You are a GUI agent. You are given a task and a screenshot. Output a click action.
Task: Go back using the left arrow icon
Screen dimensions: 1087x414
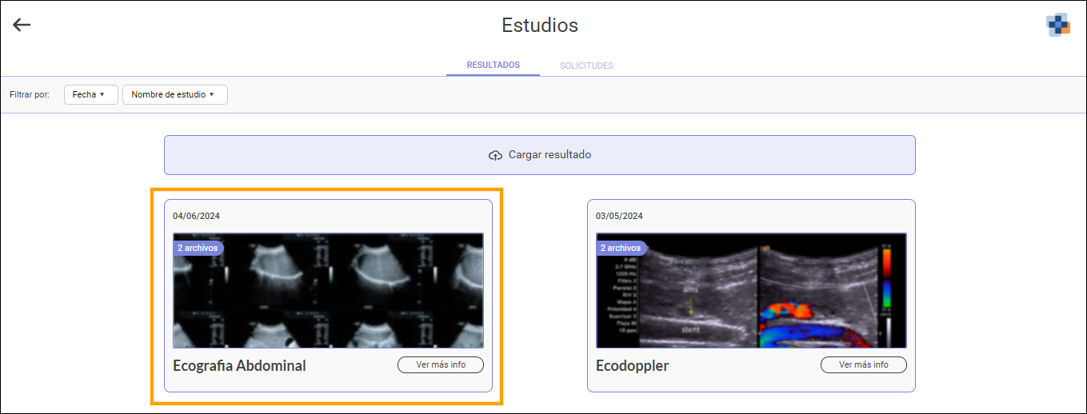pos(22,25)
